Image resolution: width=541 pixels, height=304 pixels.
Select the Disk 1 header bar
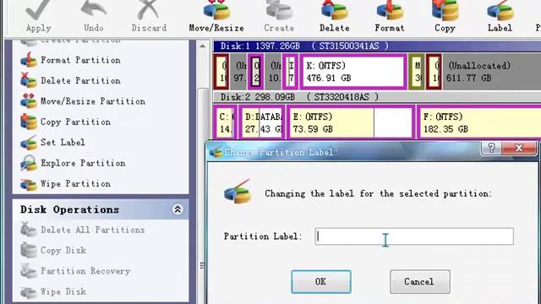[x=377, y=46]
